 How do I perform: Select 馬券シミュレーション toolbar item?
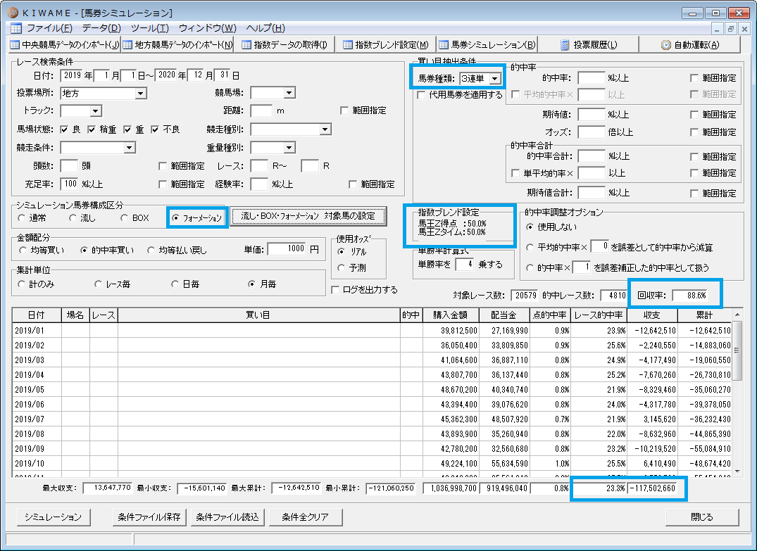(487, 45)
